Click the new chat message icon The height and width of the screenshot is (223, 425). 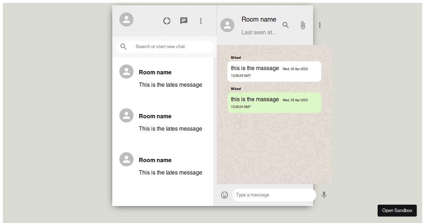tap(184, 21)
